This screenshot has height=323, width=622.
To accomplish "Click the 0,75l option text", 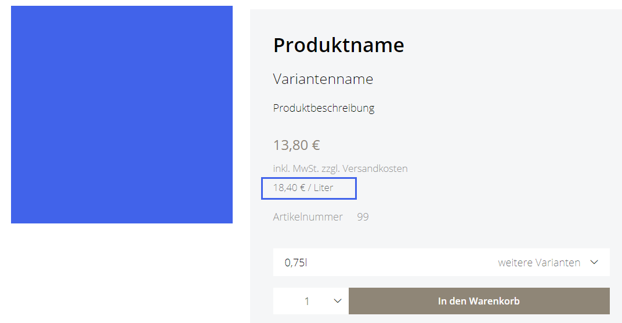I will [x=296, y=262].
